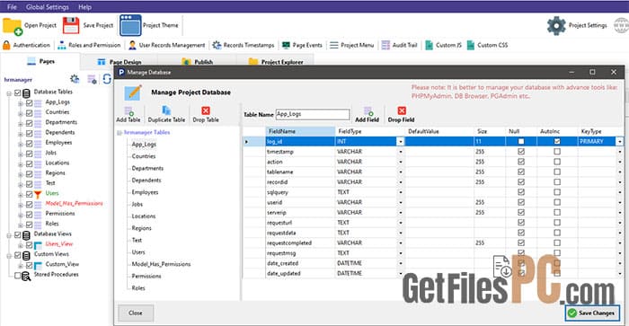Open the Project Theme icon
Screen dimensions: 629x326
coord(130,25)
